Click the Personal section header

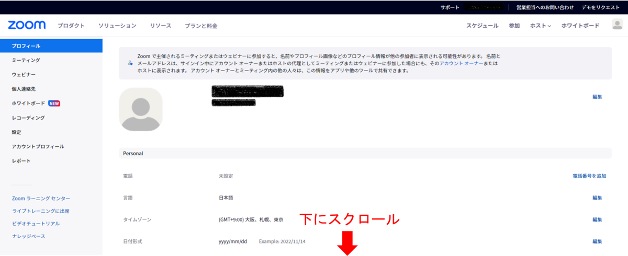pos(365,154)
